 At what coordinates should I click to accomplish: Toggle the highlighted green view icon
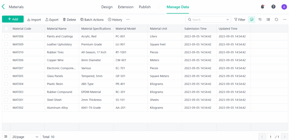pos(251,19)
